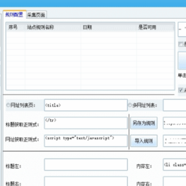Open the 采集页面 tab

36,15
